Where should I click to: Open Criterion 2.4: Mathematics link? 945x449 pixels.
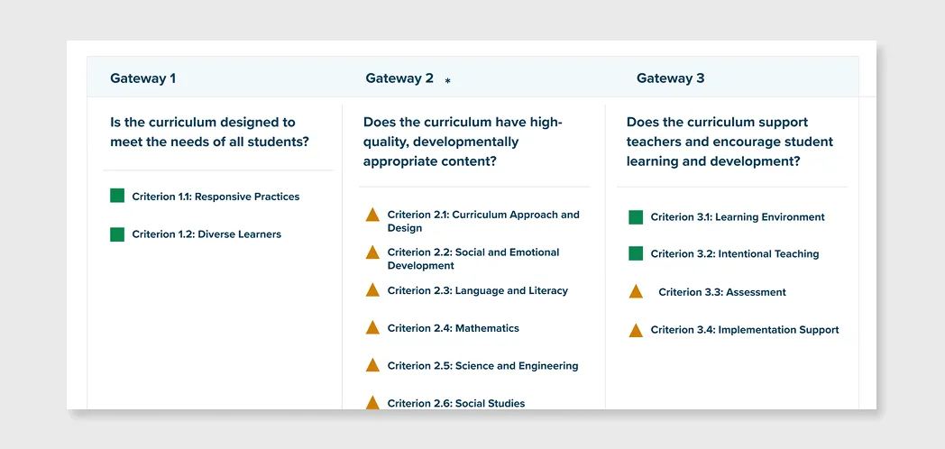click(x=454, y=328)
